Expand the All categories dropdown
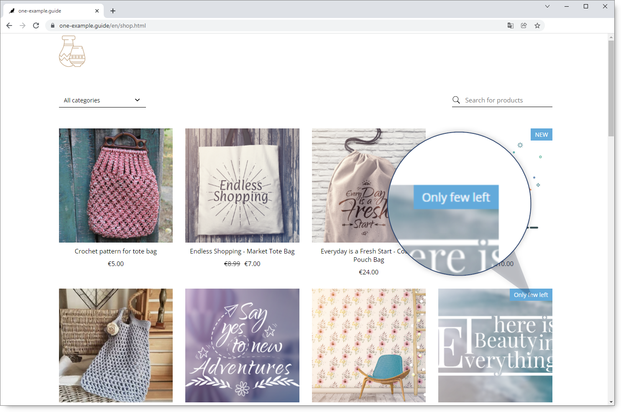 (102, 100)
